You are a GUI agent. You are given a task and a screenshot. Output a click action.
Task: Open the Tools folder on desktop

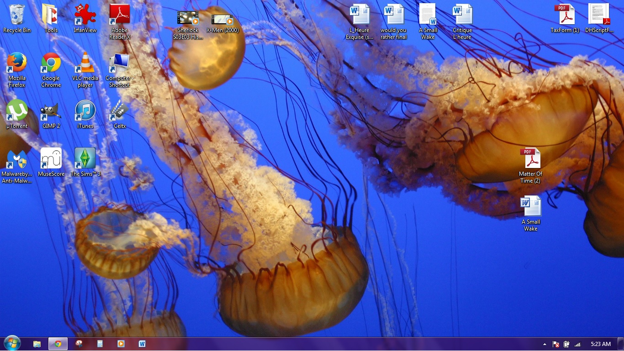pyautogui.click(x=51, y=19)
